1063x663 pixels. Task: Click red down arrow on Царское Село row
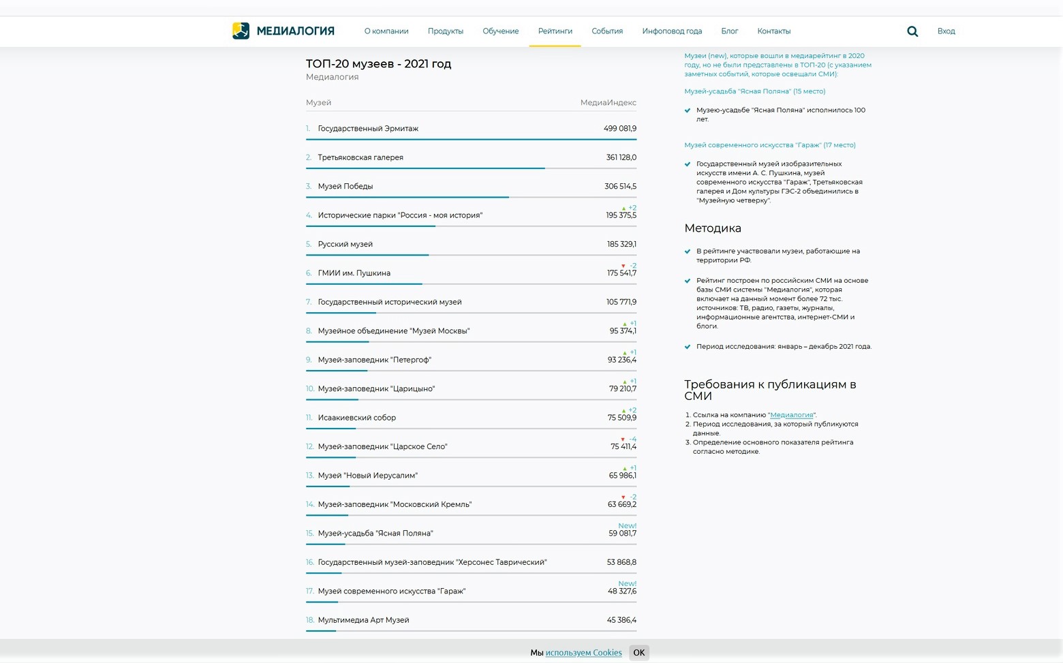click(x=623, y=440)
